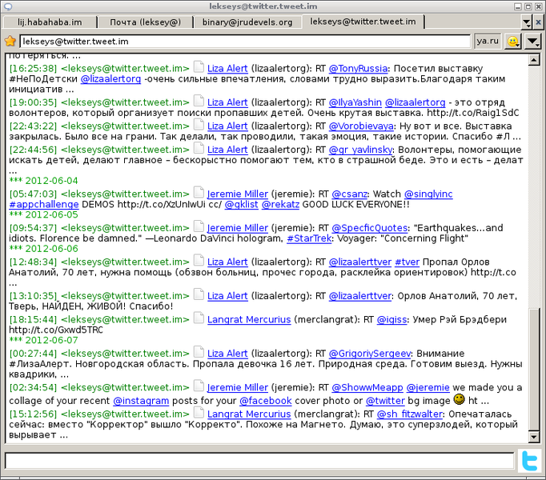Focus the message input field at bottom
546x480 pixels.
tap(259, 461)
